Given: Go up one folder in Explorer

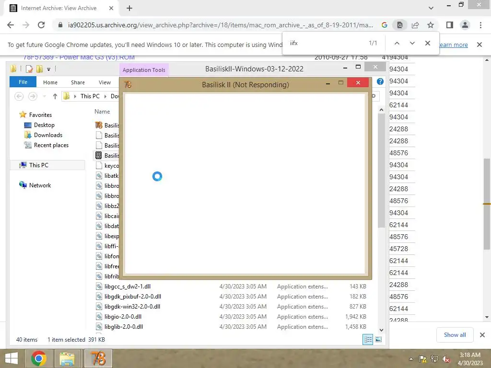Looking at the screenshot, I should [x=55, y=96].
